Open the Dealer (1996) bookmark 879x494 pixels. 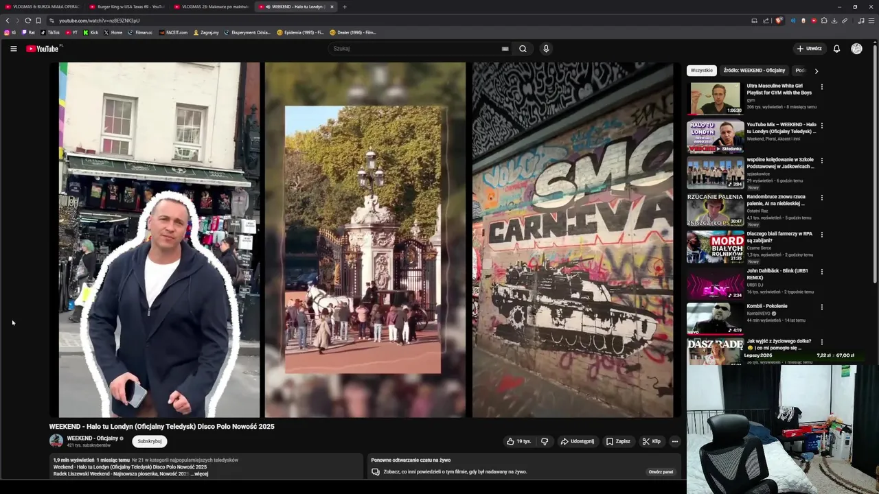pyautogui.click(x=353, y=32)
